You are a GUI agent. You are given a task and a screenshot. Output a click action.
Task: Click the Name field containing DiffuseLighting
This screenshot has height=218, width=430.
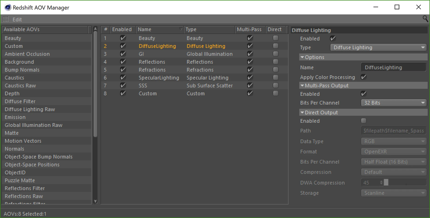coord(393,67)
